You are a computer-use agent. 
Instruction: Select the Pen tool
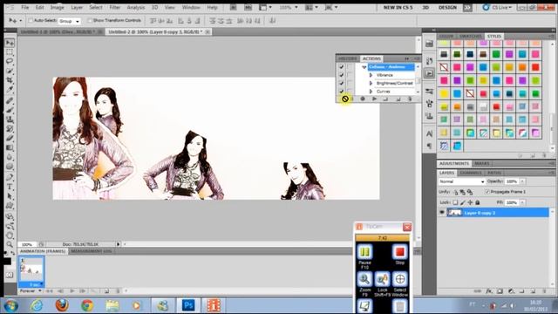click(x=10, y=177)
